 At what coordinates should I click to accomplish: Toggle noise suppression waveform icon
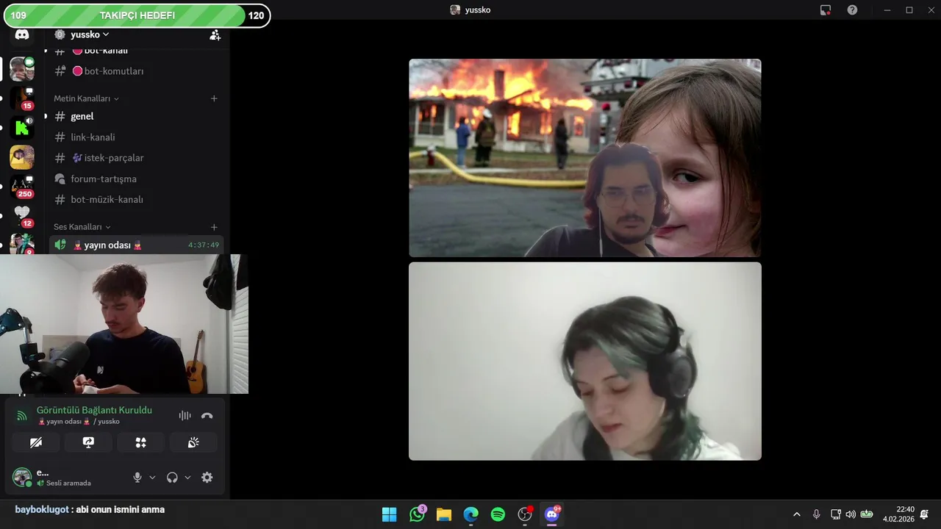(185, 415)
